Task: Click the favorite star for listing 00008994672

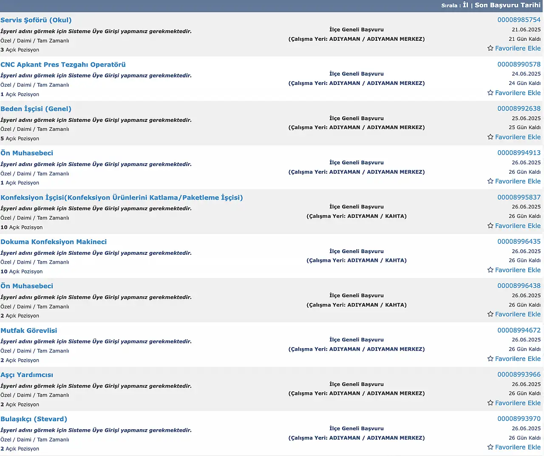Action: (x=490, y=359)
